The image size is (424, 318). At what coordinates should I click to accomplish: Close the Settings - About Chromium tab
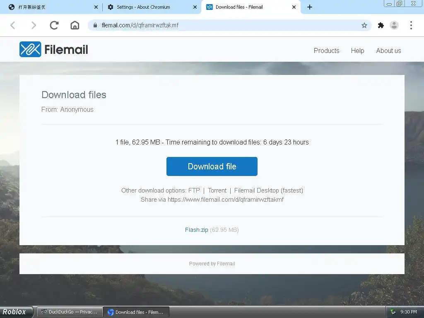point(195,7)
